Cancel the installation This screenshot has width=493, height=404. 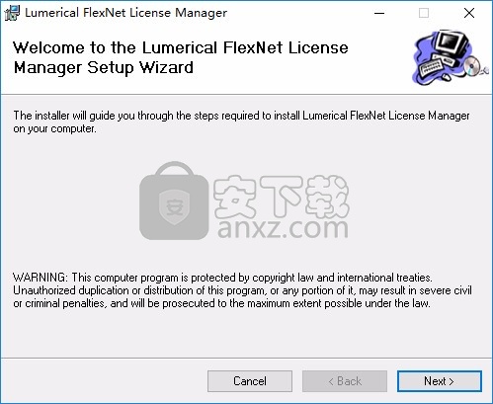coord(250,381)
